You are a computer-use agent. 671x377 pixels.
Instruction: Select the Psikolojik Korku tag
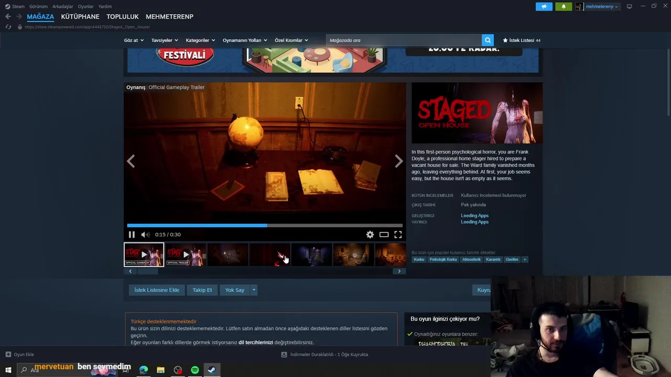(443, 260)
